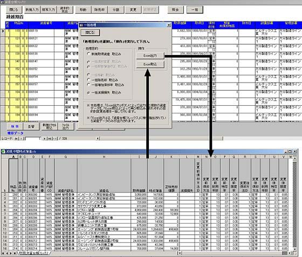Click 除売却 toolbar button
The image size is (302, 257).
tap(99, 9)
